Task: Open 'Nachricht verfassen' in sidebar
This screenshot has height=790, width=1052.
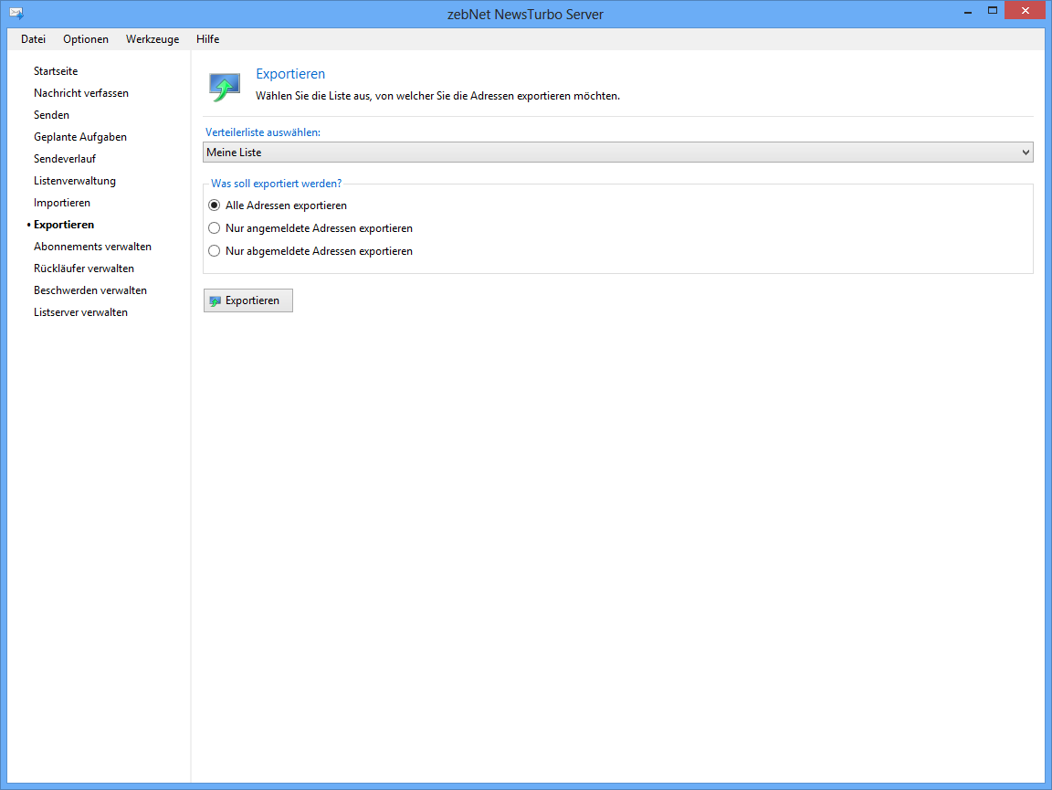Action: click(x=81, y=93)
